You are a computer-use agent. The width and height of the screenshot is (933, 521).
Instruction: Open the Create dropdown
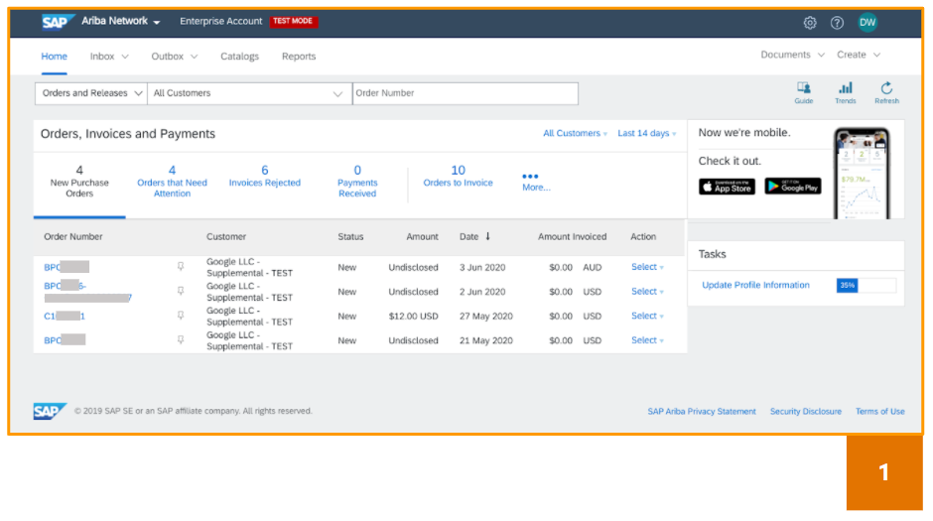click(x=858, y=55)
